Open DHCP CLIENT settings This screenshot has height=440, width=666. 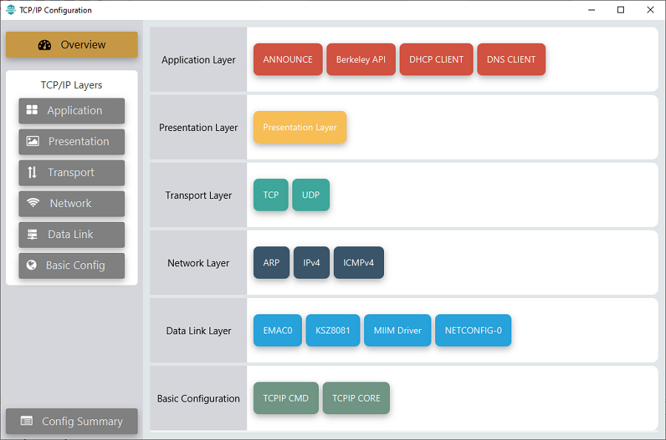436,60
